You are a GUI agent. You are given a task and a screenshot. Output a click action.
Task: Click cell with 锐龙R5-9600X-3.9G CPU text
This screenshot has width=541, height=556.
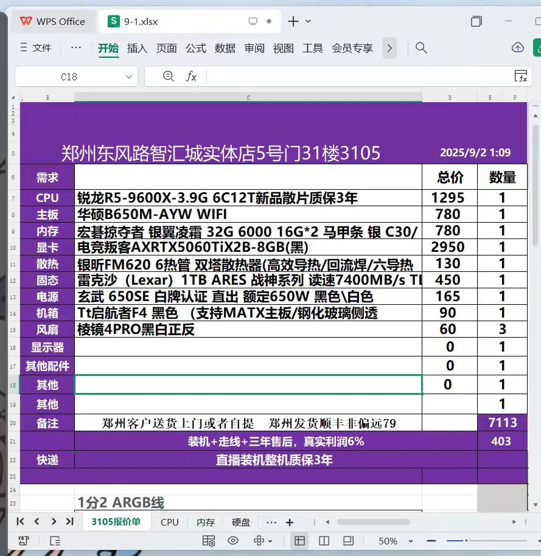(x=248, y=198)
